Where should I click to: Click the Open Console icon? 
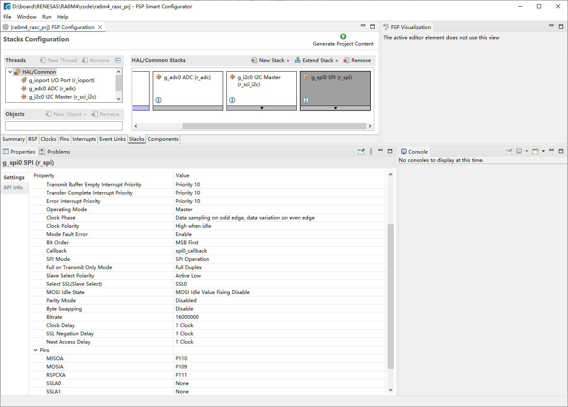[535, 152]
